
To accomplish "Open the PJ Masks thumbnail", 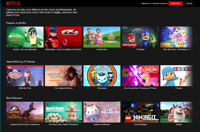I will (140, 37).
